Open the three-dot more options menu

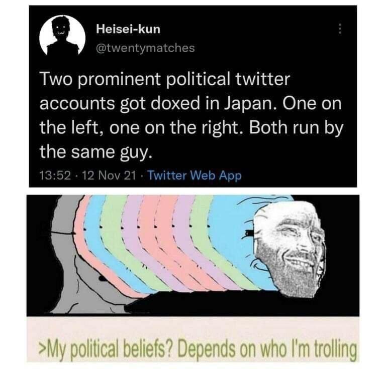(340, 29)
